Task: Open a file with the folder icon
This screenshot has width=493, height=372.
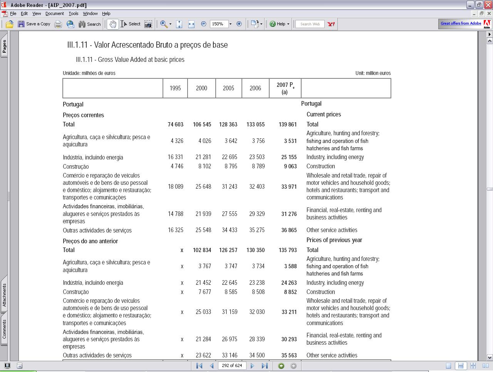Action: coord(9,24)
